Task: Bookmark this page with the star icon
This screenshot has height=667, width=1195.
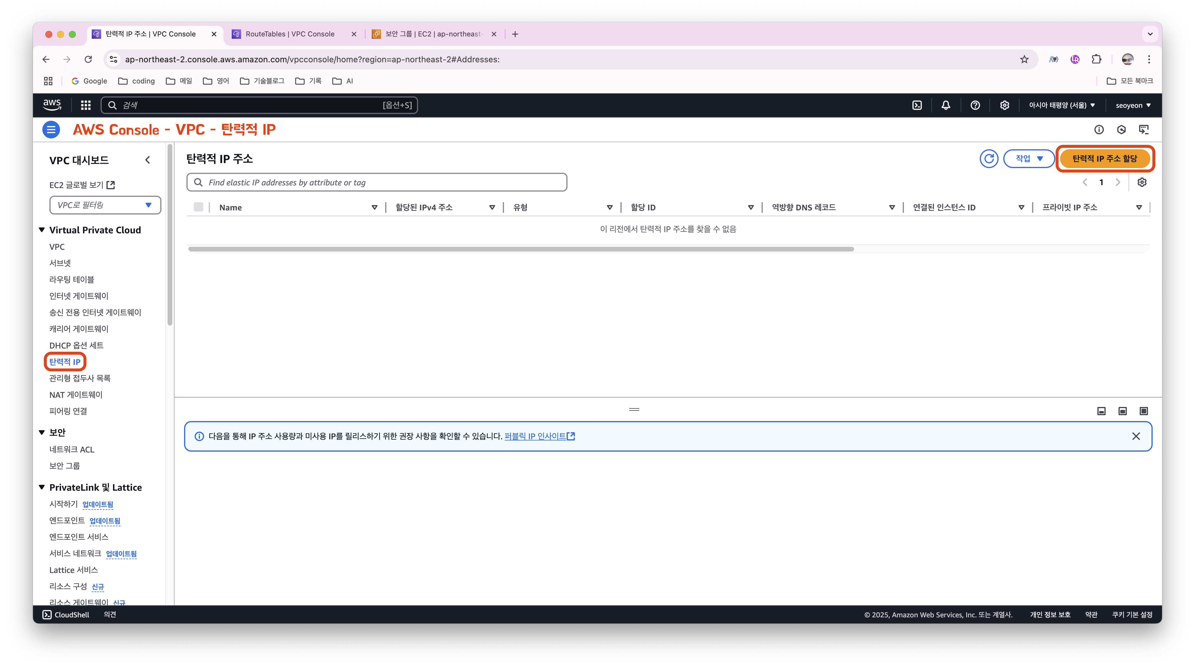Action: [1024, 59]
